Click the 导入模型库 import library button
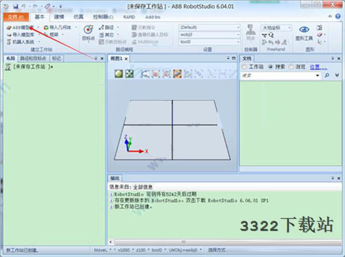The image size is (345, 257). (21, 34)
